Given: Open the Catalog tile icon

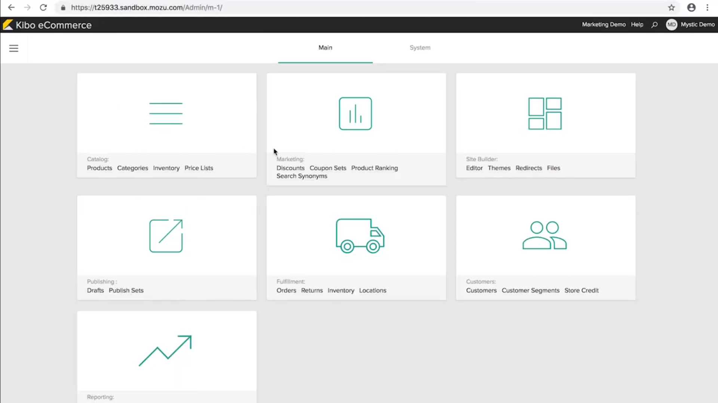Looking at the screenshot, I should click(x=166, y=113).
